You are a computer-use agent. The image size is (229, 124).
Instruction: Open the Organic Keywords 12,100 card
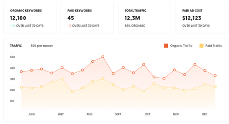click(x=30, y=18)
